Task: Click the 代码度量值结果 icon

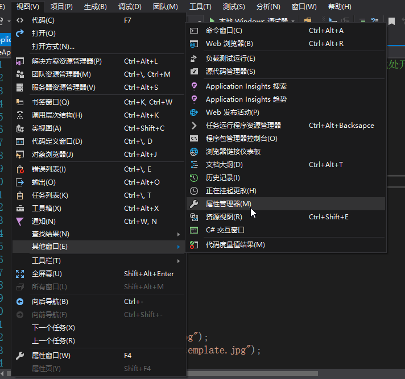Action: pyautogui.click(x=194, y=245)
